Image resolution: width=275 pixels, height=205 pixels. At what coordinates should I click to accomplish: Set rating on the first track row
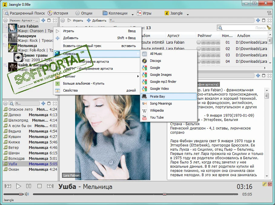tap(208, 42)
